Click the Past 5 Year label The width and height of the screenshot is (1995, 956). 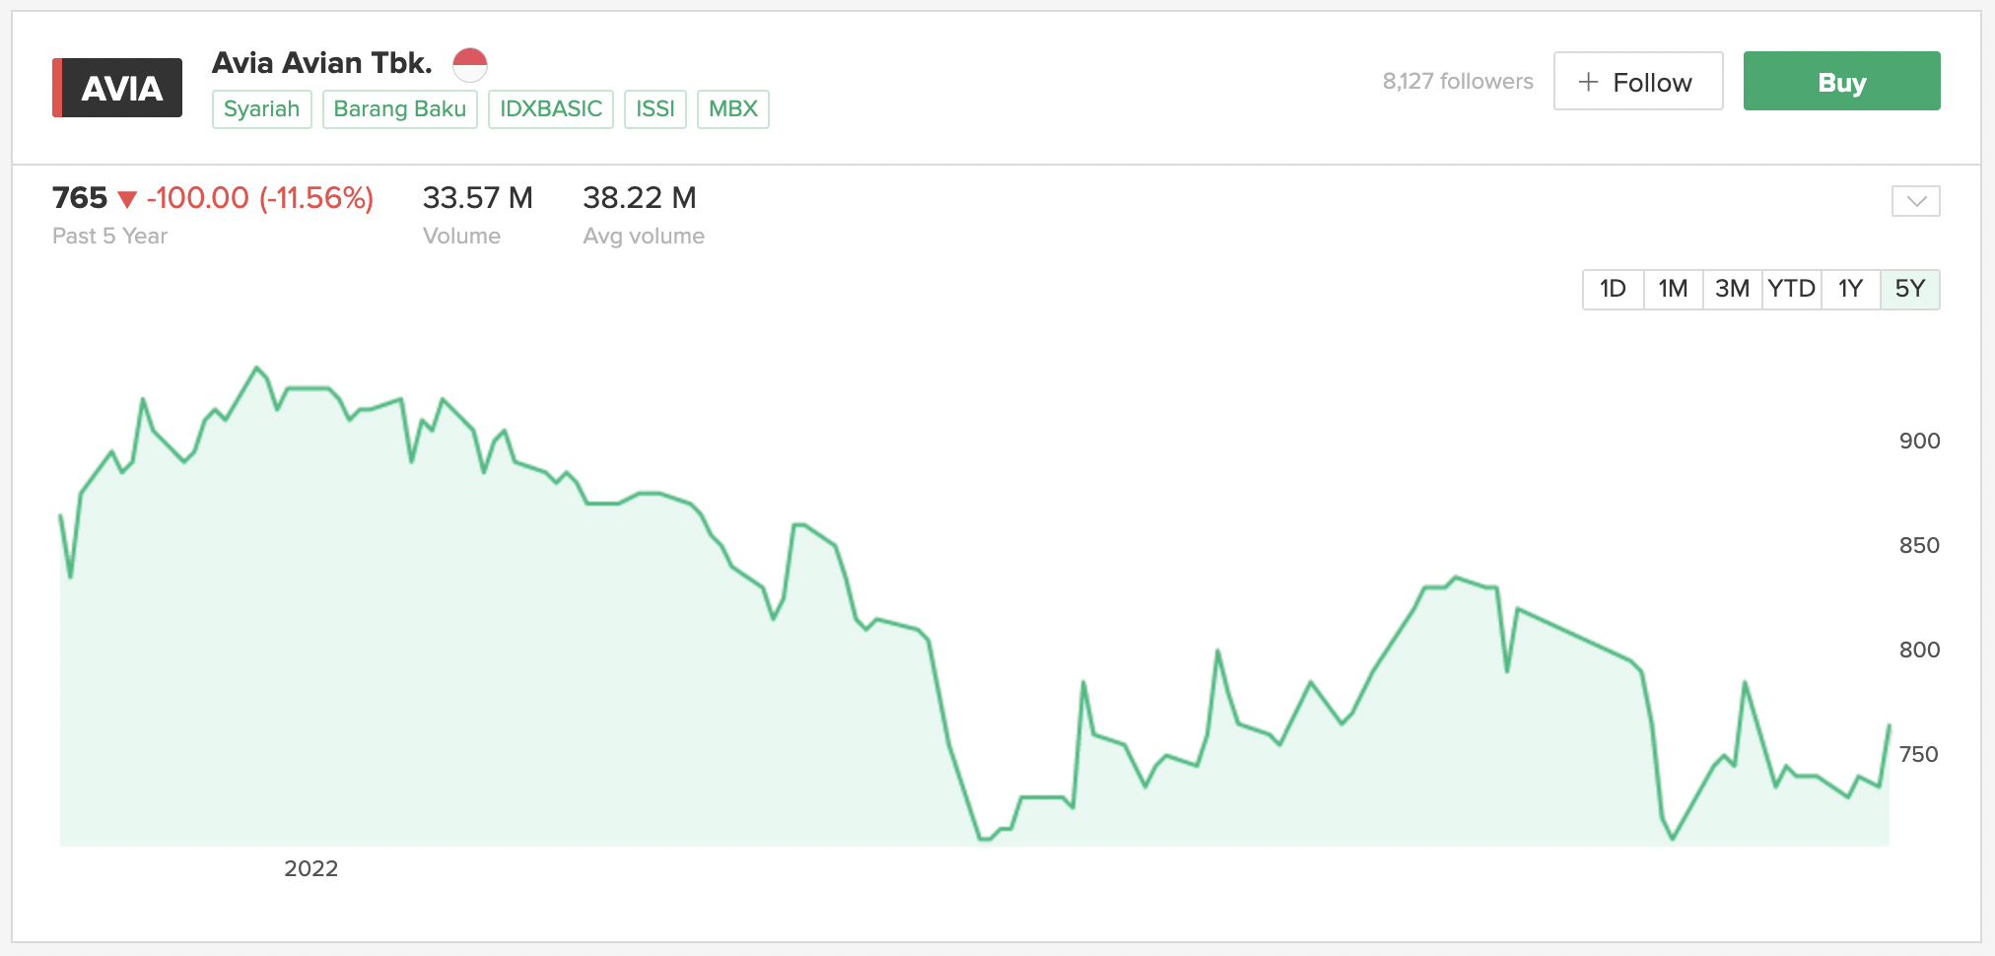pos(110,237)
